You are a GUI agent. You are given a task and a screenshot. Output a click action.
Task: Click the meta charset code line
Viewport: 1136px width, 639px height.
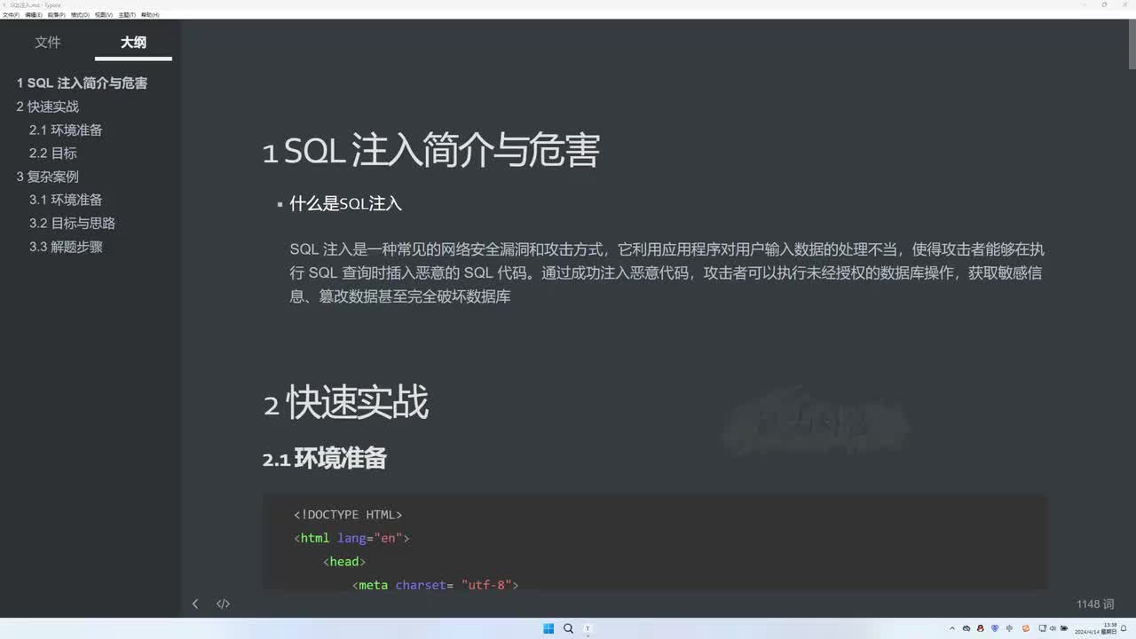(435, 585)
